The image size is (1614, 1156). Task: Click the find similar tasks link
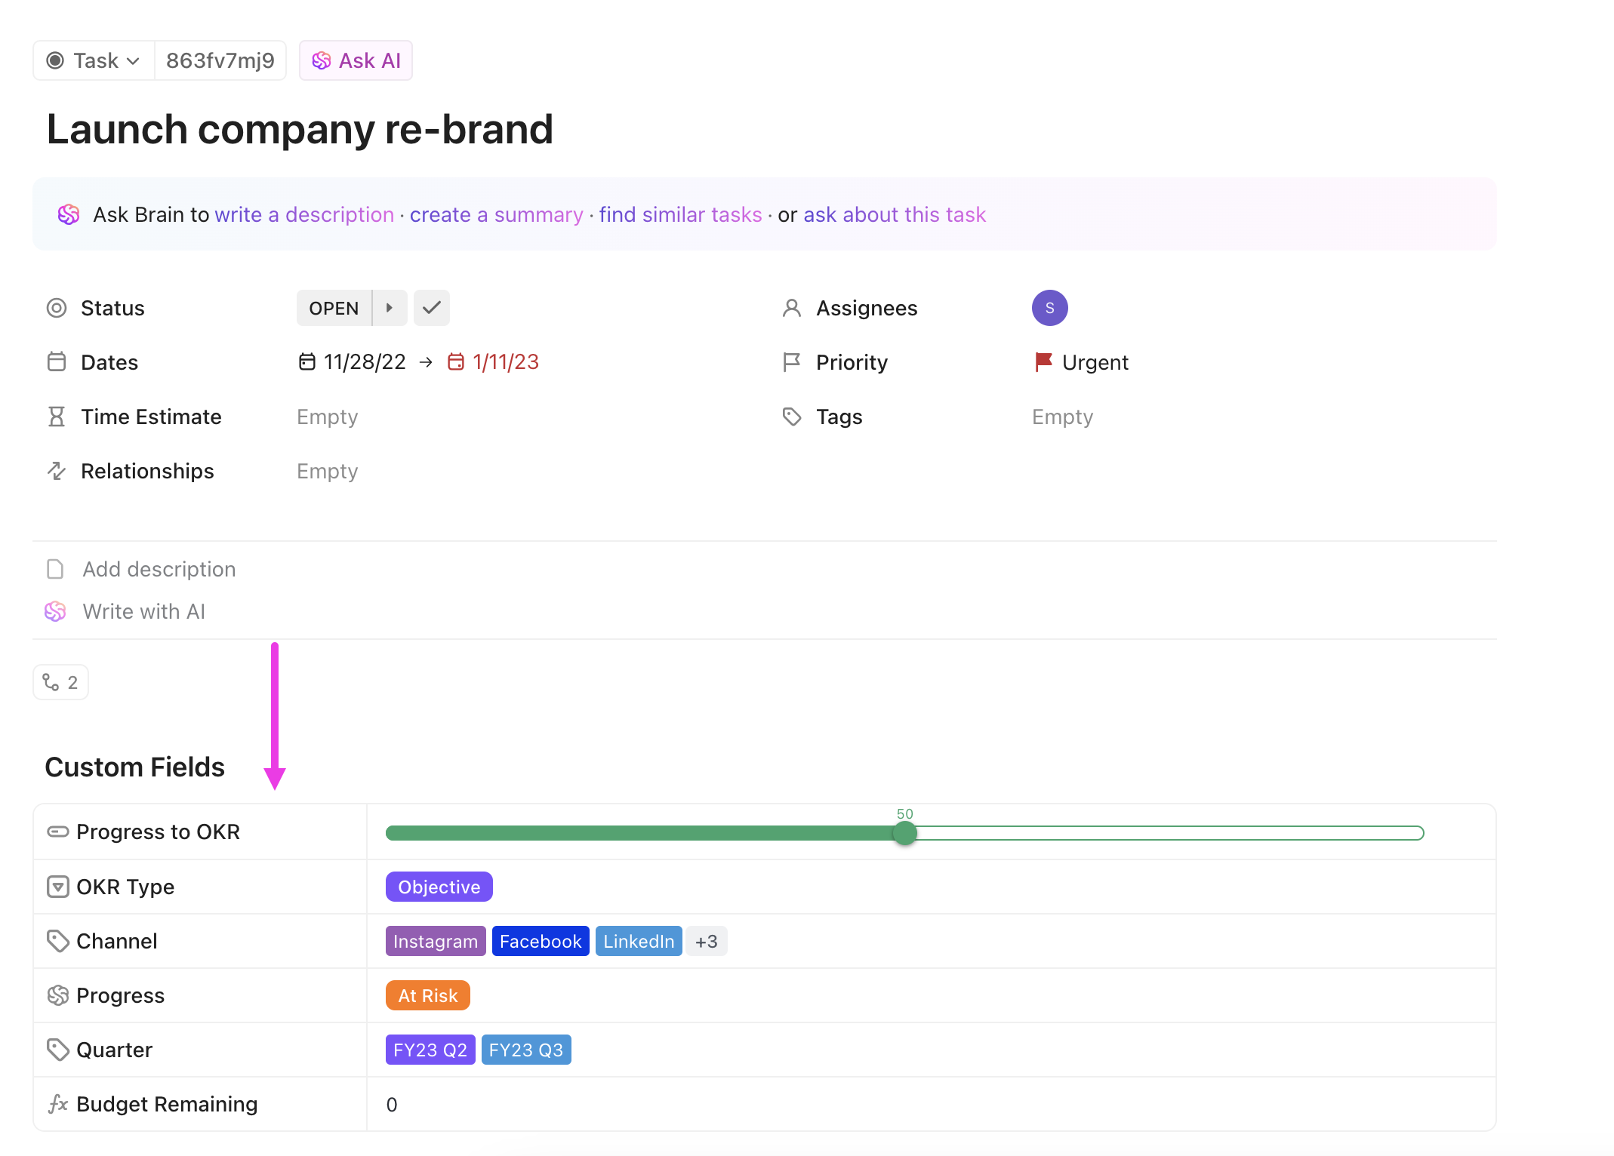[x=680, y=214]
